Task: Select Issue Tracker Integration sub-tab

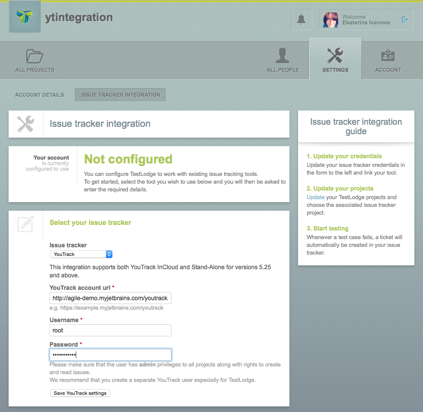Action: 121,95
